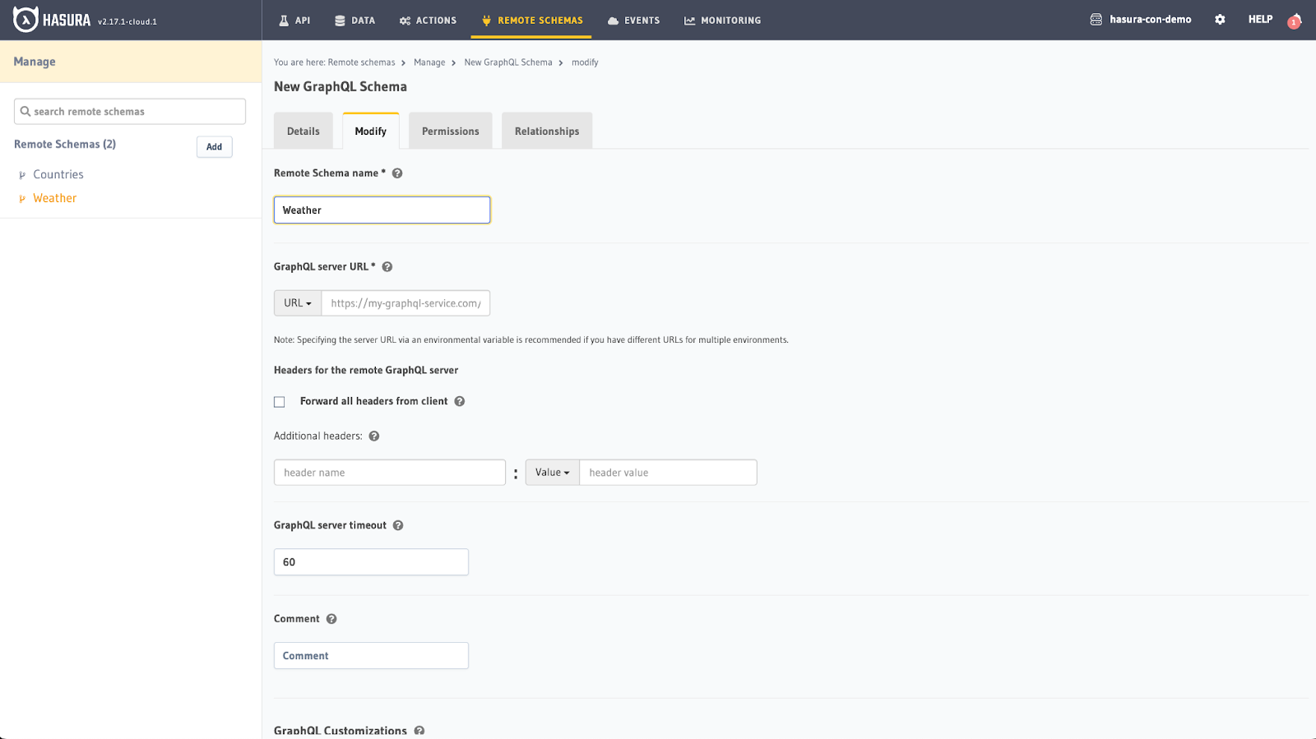Screen dimensions: 1316x739
Task: Click the Manage breadcrumb link
Action: pyautogui.click(x=429, y=62)
